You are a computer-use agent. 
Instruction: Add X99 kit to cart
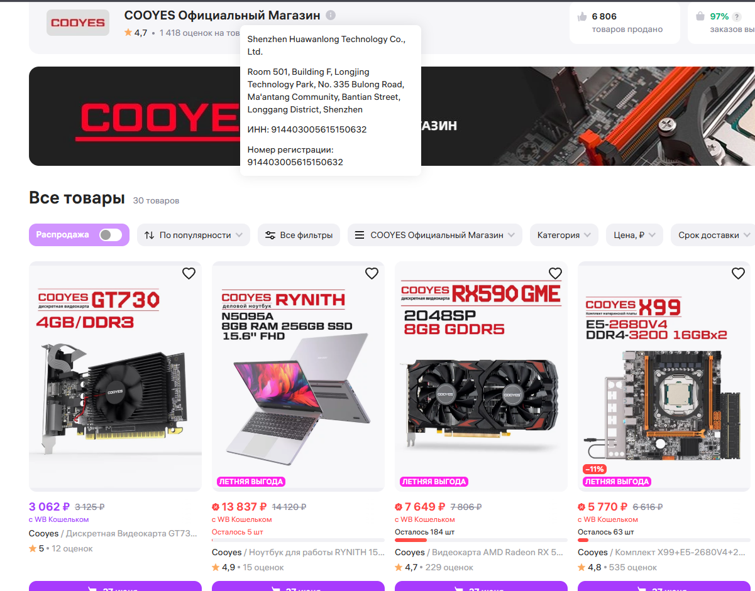pos(664,586)
